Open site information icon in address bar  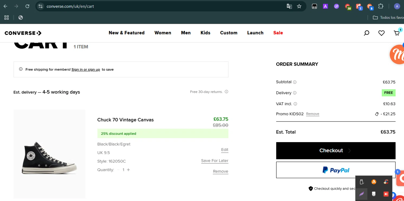[x=40, y=6]
